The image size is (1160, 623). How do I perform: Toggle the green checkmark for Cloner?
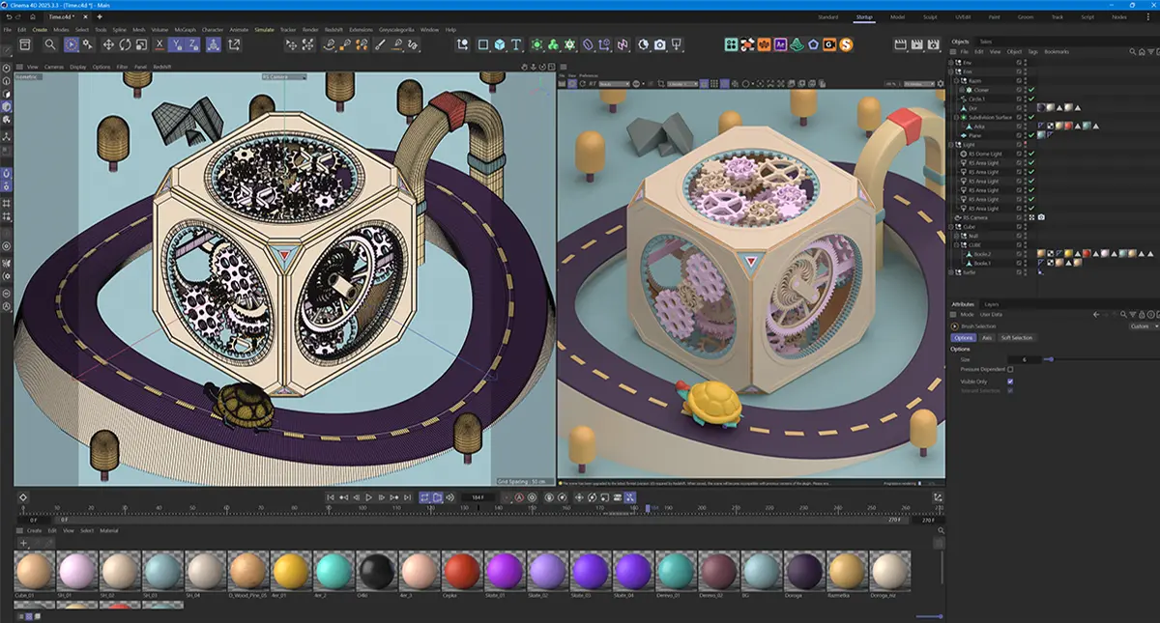pyautogui.click(x=1031, y=90)
